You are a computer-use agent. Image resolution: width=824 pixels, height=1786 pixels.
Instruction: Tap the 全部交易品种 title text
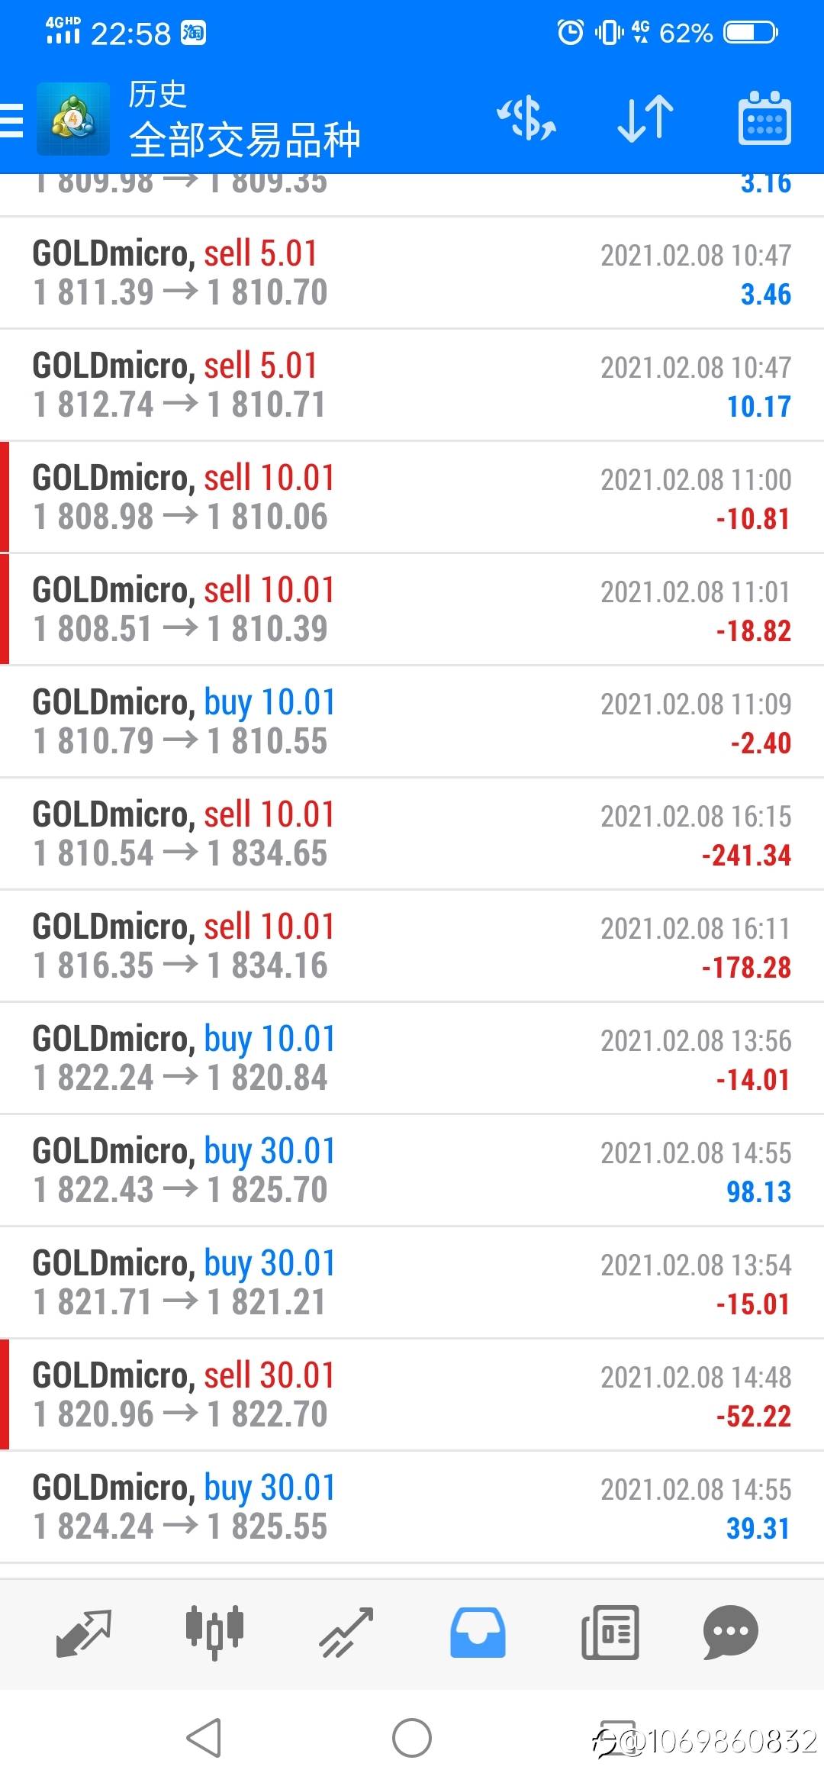click(244, 140)
